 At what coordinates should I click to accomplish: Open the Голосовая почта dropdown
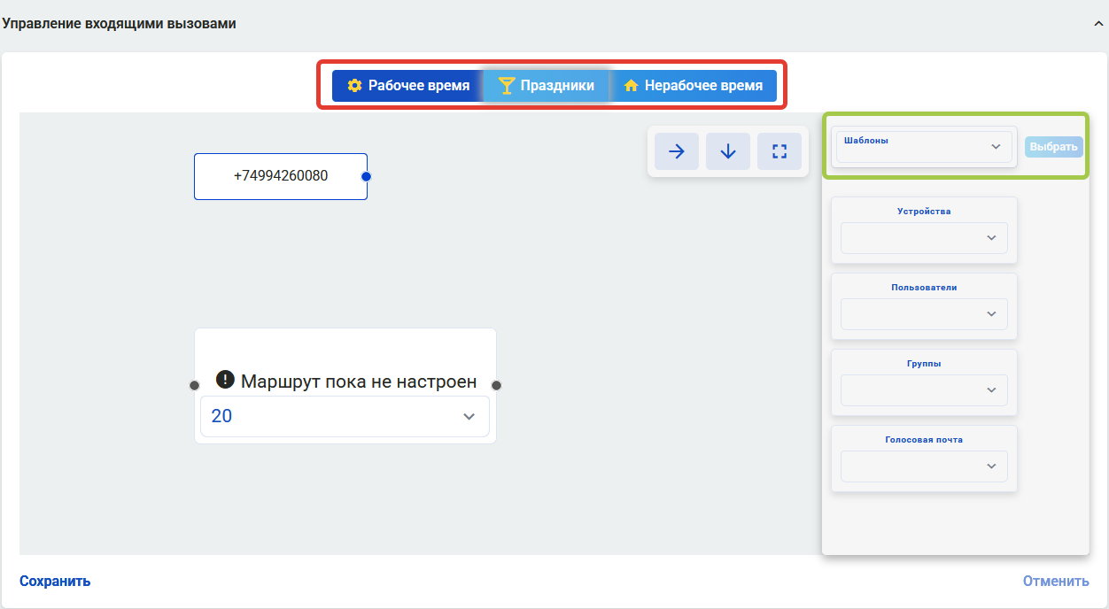pyautogui.click(x=924, y=466)
